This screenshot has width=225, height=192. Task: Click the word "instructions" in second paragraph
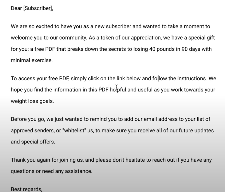coord(192,79)
